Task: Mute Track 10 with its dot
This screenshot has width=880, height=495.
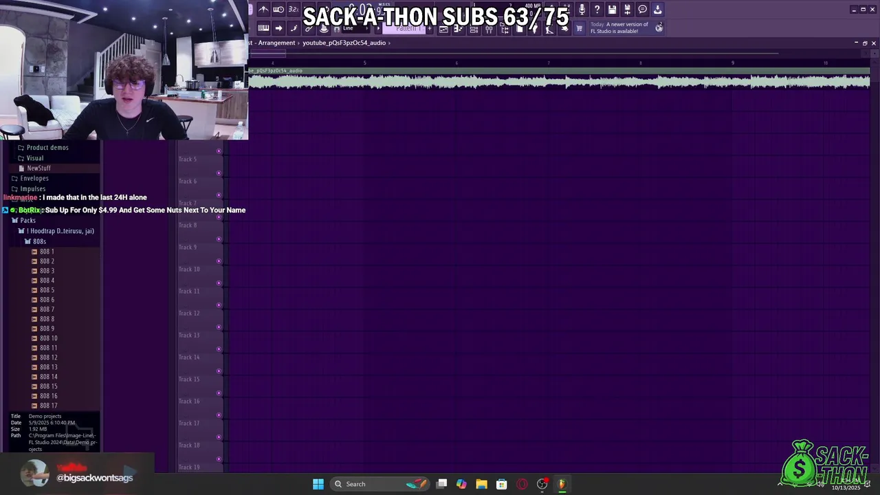Action: (219, 283)
